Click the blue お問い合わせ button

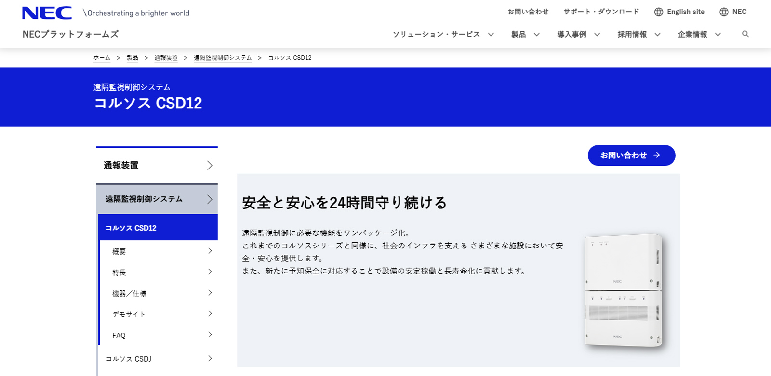click(631, 156)
